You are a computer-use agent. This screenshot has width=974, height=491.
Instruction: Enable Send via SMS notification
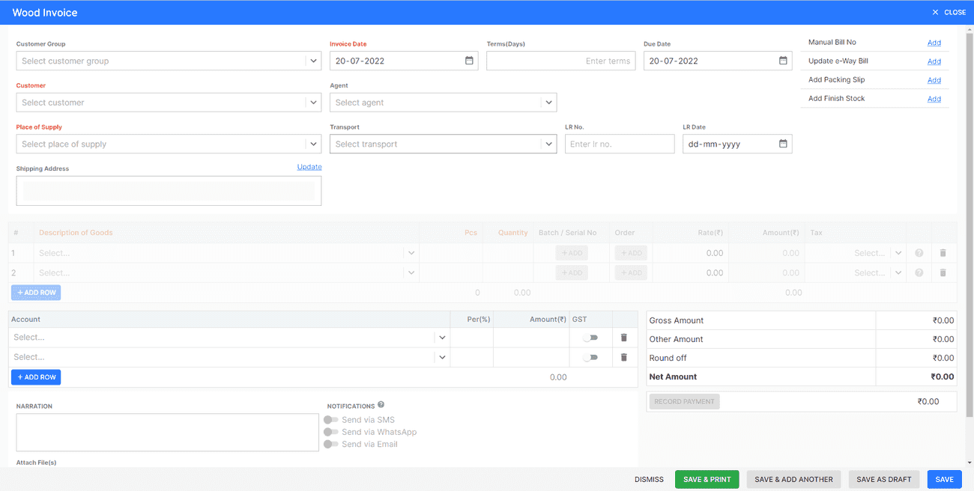330,420
